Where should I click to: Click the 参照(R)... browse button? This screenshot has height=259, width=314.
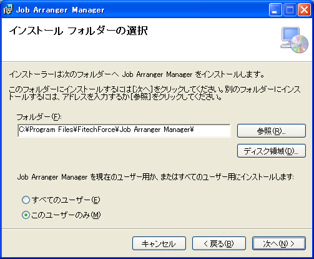pyautogui.click(x=272, y=131)
